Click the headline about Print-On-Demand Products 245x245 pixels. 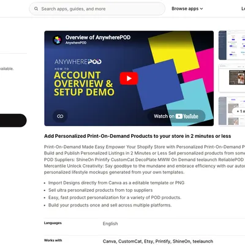pyautogui.click(x=137, y=136)
